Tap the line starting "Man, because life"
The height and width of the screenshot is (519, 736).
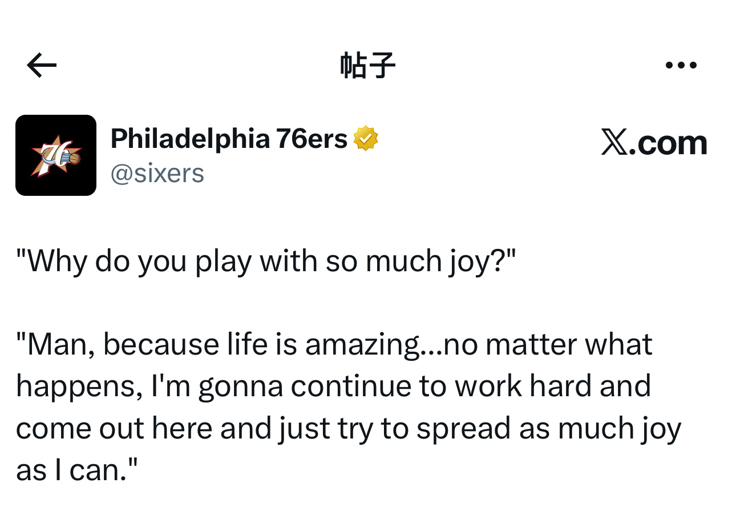(x=334, y=344)
